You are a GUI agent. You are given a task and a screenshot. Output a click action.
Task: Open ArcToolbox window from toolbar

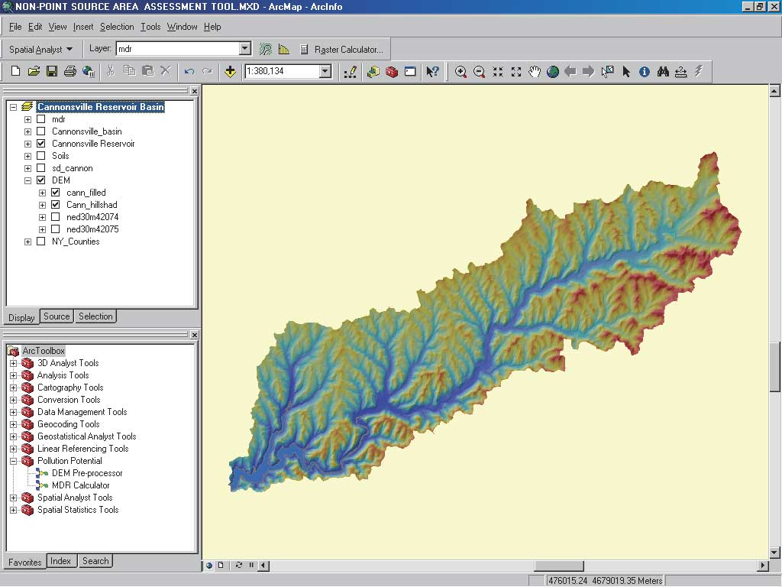click(x=392, y=72)
